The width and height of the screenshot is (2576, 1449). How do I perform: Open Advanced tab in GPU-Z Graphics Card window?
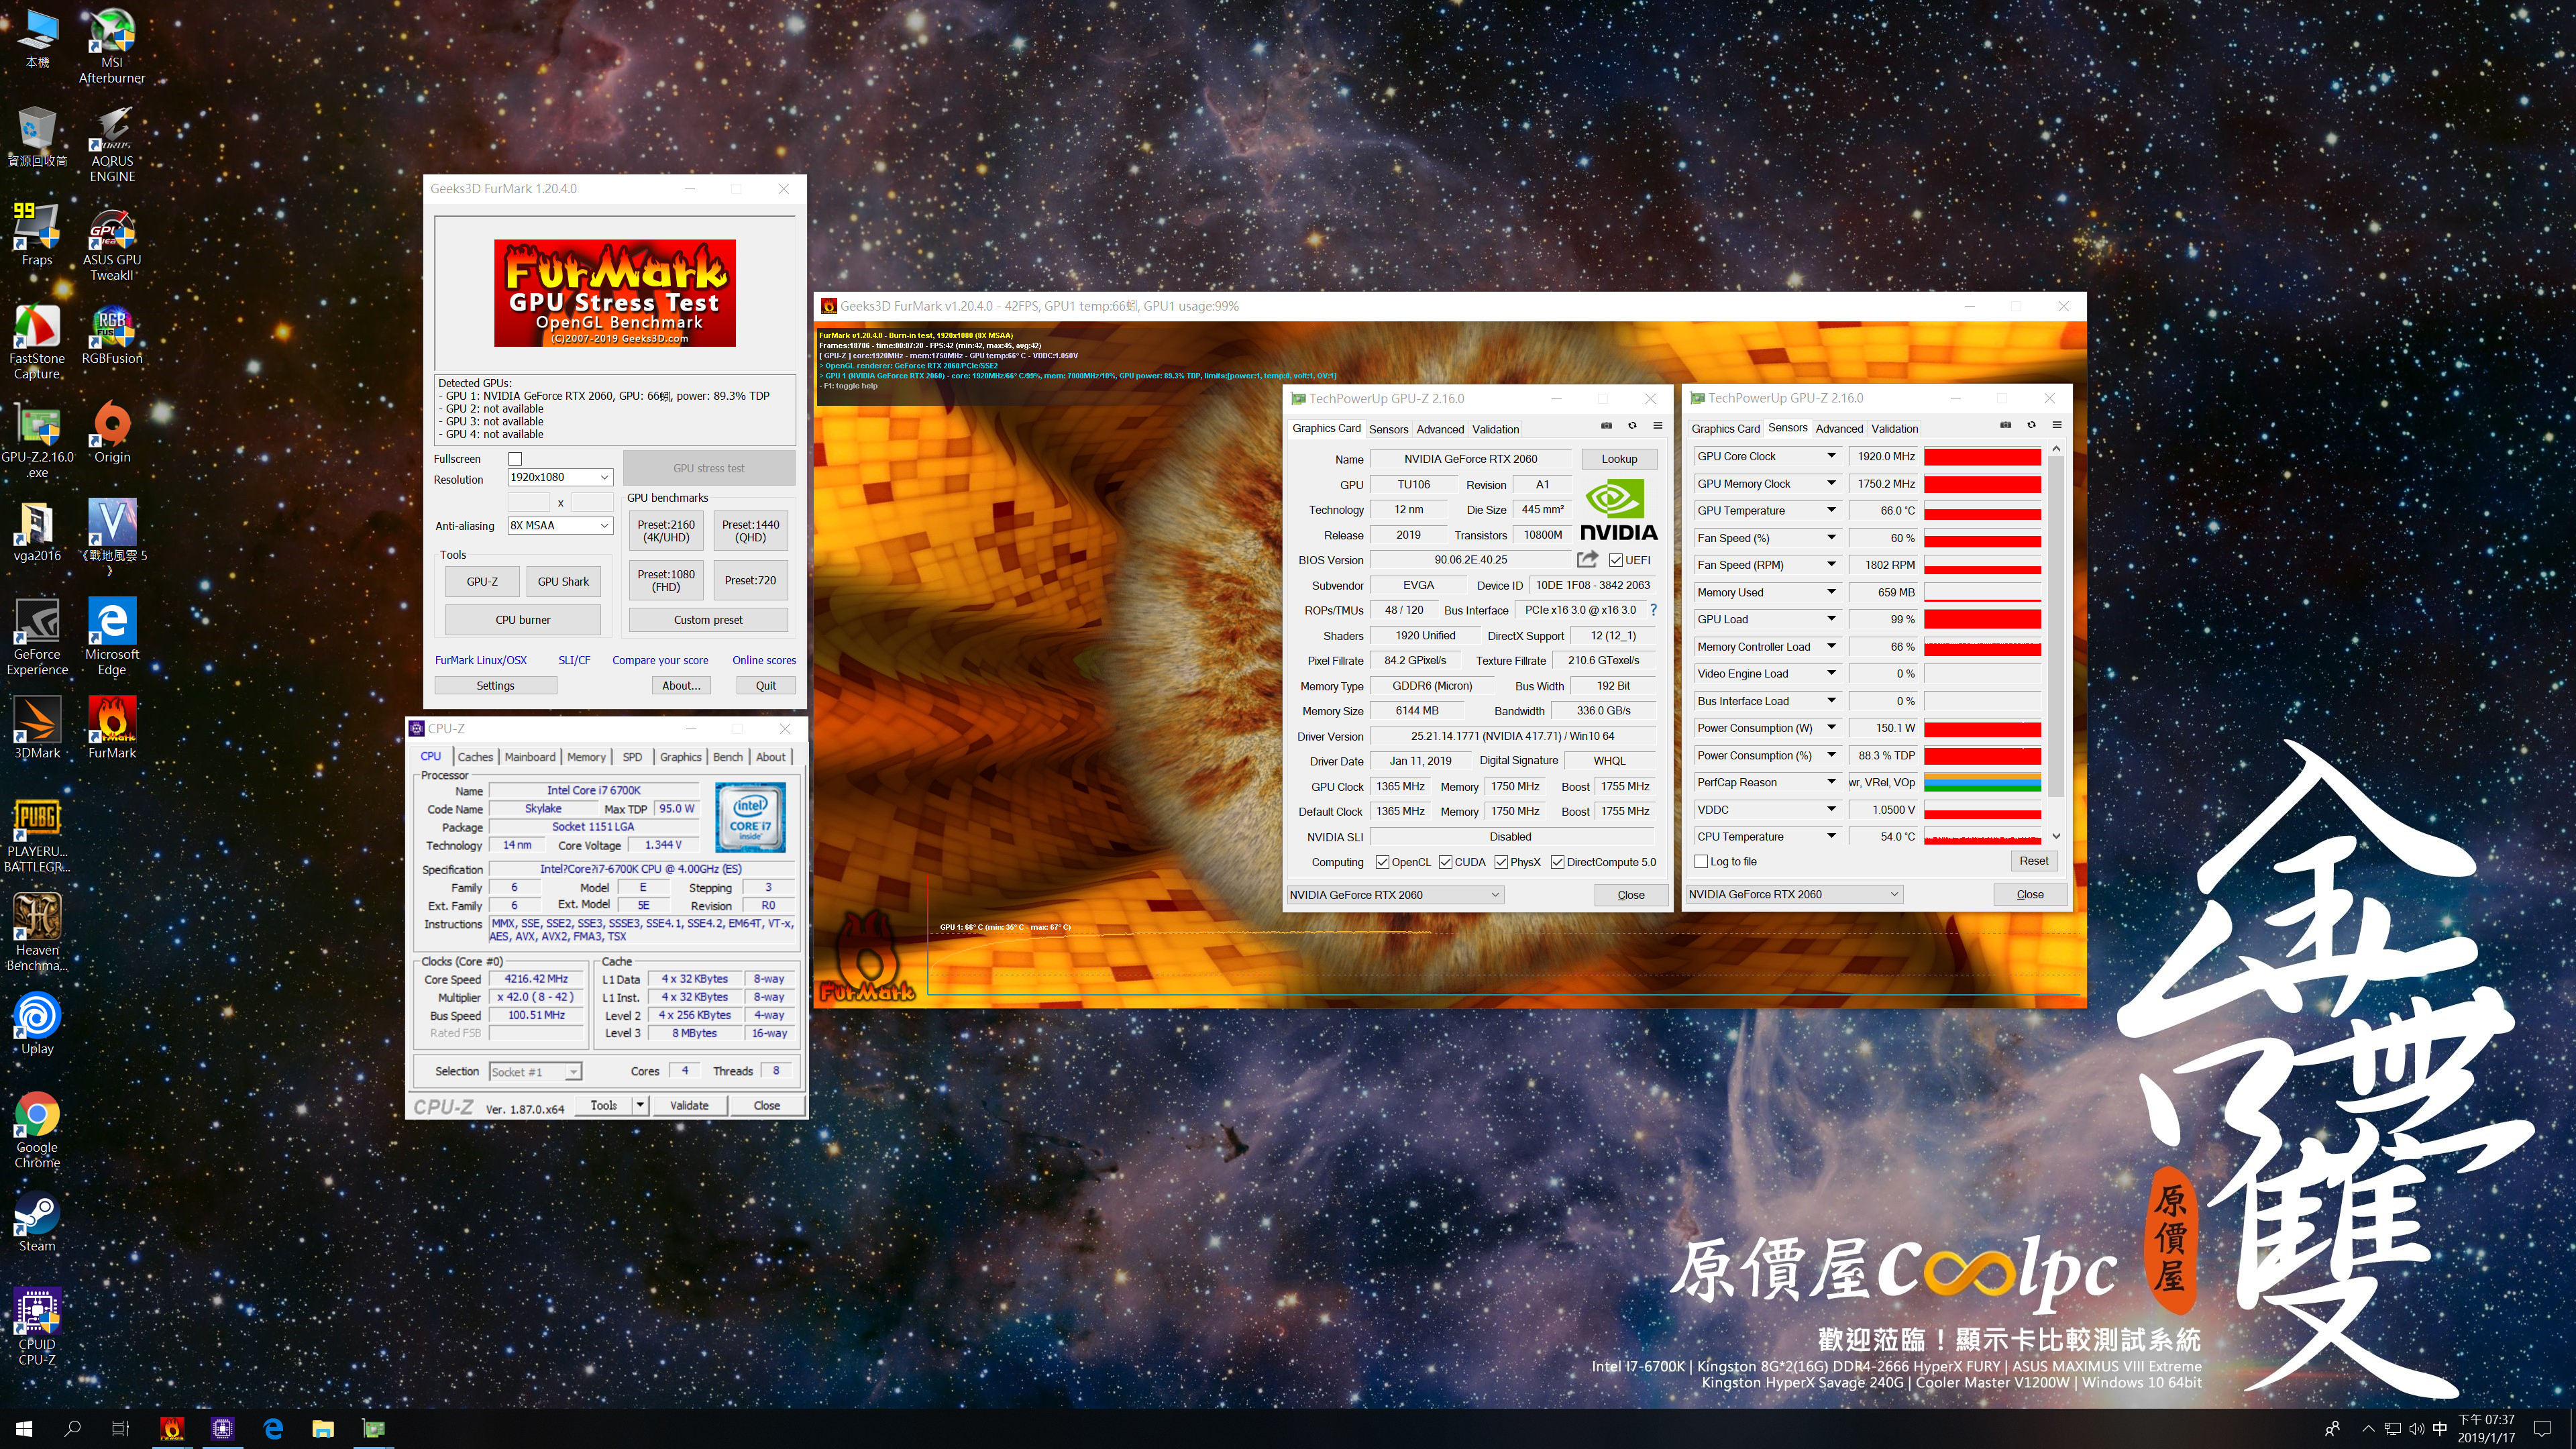click(1440, 429)
